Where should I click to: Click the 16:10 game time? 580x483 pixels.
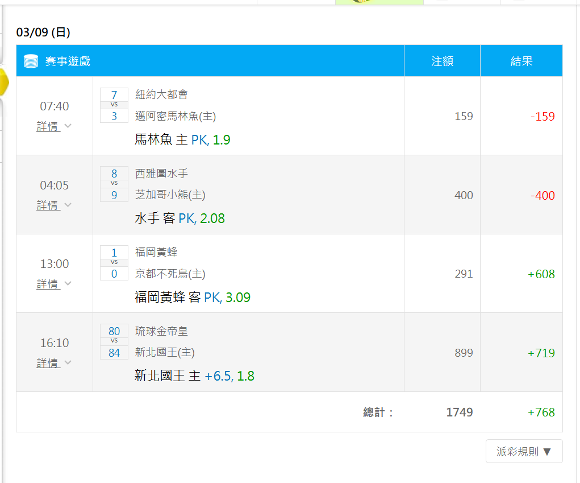pos(55,343)
